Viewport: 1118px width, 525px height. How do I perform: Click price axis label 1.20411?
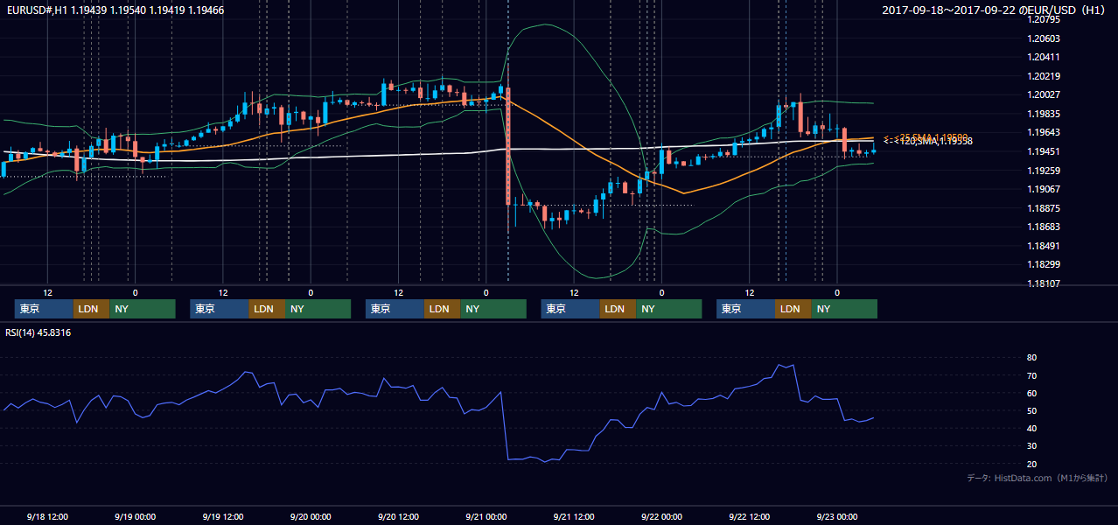tap(1045, 57)
